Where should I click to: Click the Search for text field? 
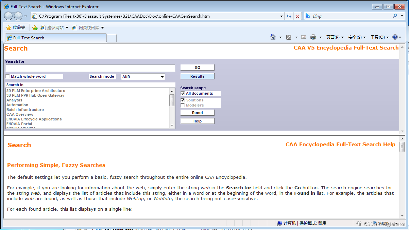(x=90, y=68)
